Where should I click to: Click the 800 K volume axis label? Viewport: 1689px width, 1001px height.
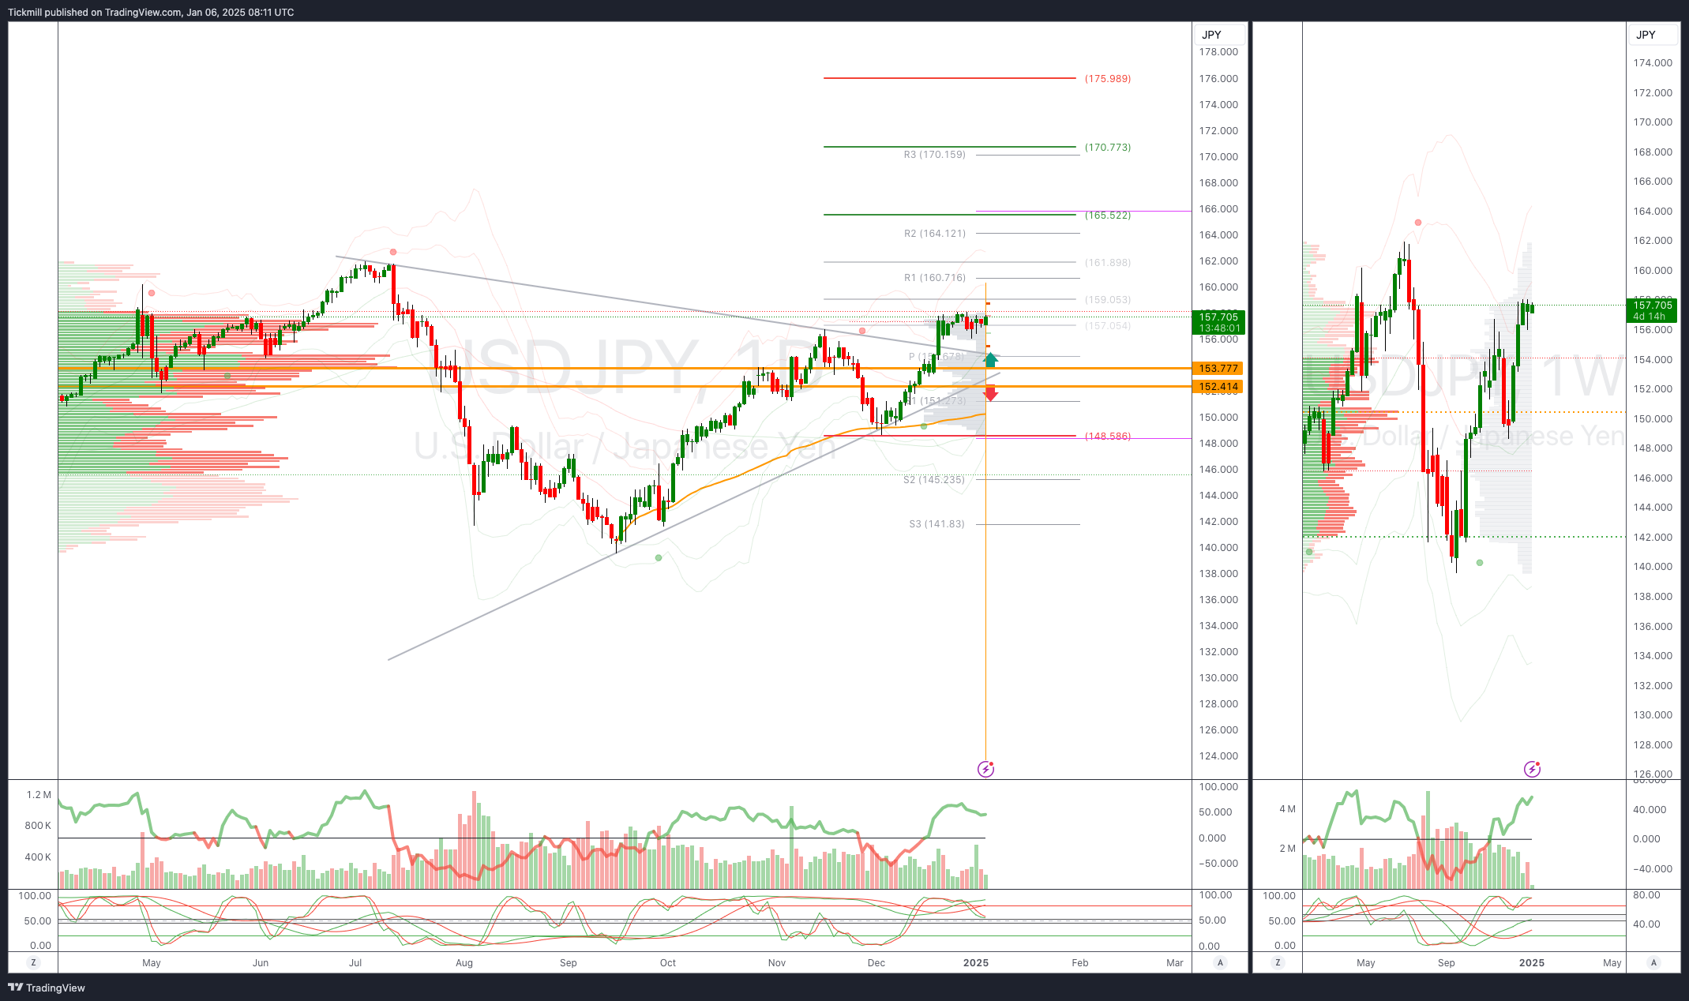pyautogui.click(x=38, y=826)
